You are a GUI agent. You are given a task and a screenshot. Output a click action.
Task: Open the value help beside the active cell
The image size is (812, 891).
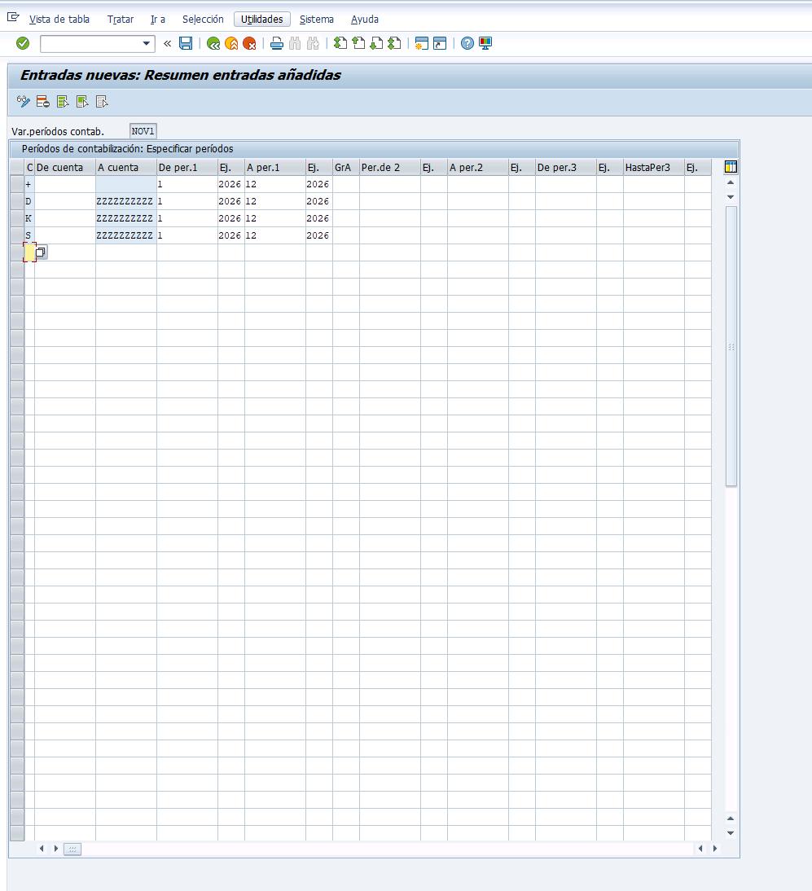(x=41, y=252)
